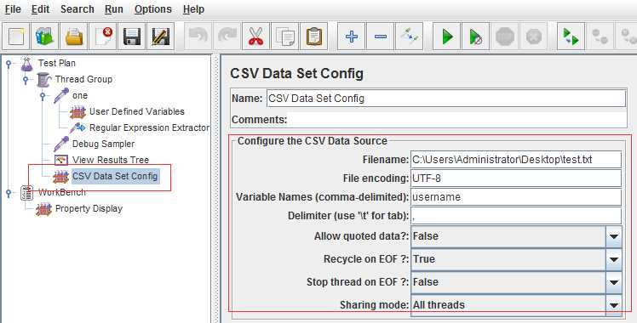The height and width of the screenshot is (323, 637).
Task: Collapse the Test Plan tree node
Action: [x=9, y=64]
